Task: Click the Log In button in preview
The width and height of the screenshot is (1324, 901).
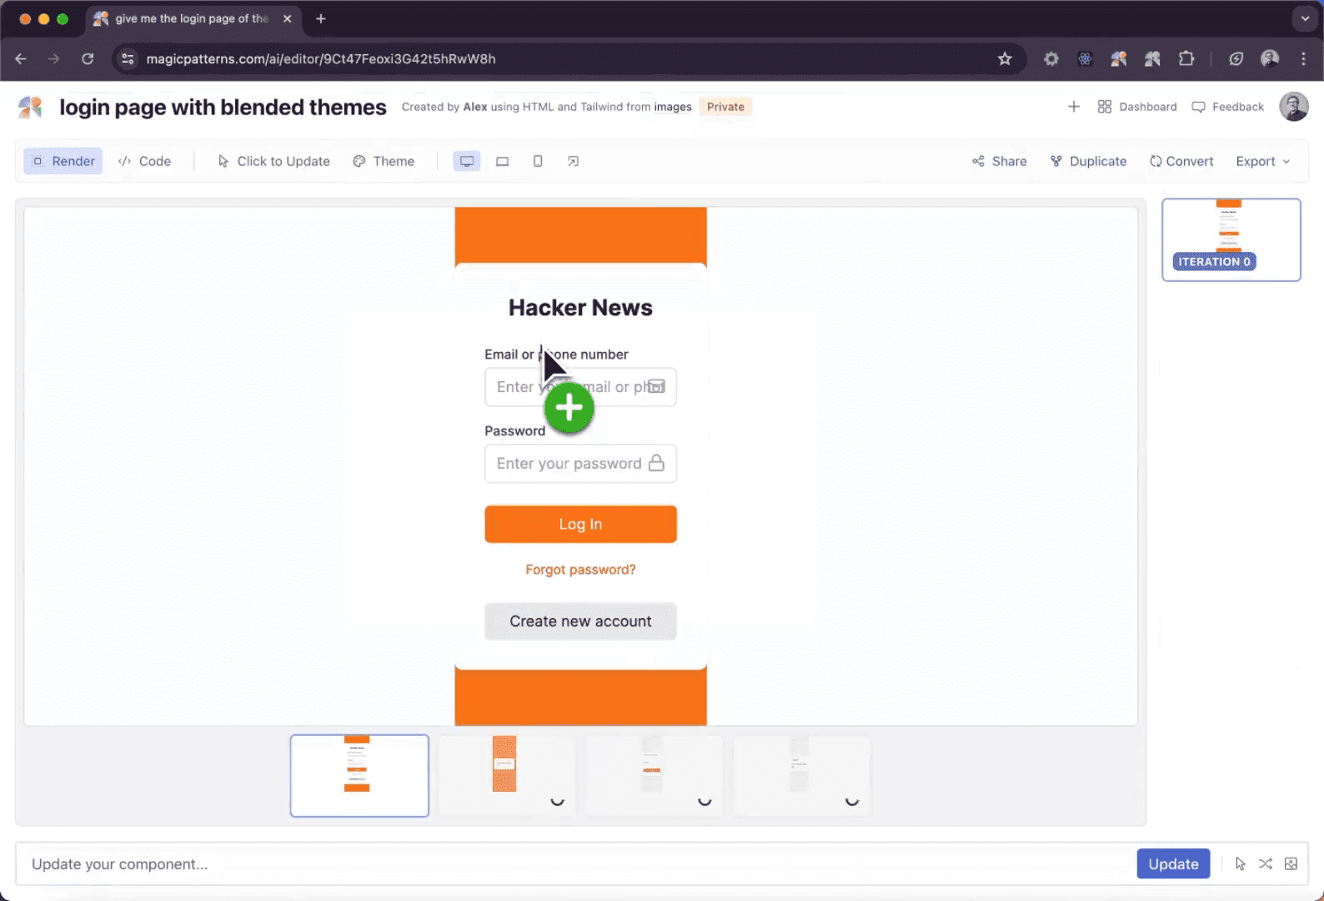Action: (580, 524)
